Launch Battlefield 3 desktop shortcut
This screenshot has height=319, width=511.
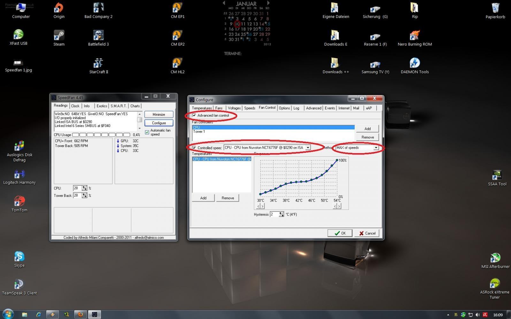pos(98,38)
